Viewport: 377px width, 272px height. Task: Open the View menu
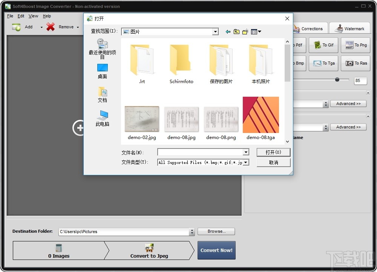click(33, 16)
